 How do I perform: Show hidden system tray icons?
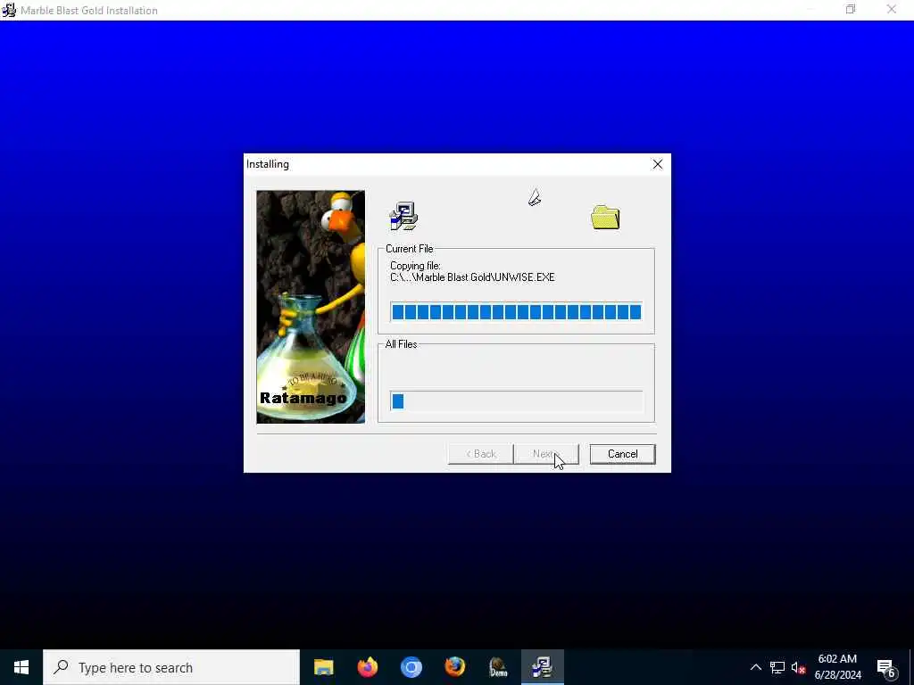755,667
